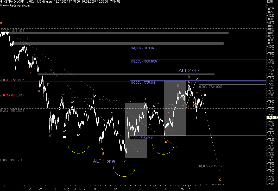The width and height of the screenshot is (278, 191).
Task: Select the 0,00% - 7353,9414 level label
Action: click(142, 138)
